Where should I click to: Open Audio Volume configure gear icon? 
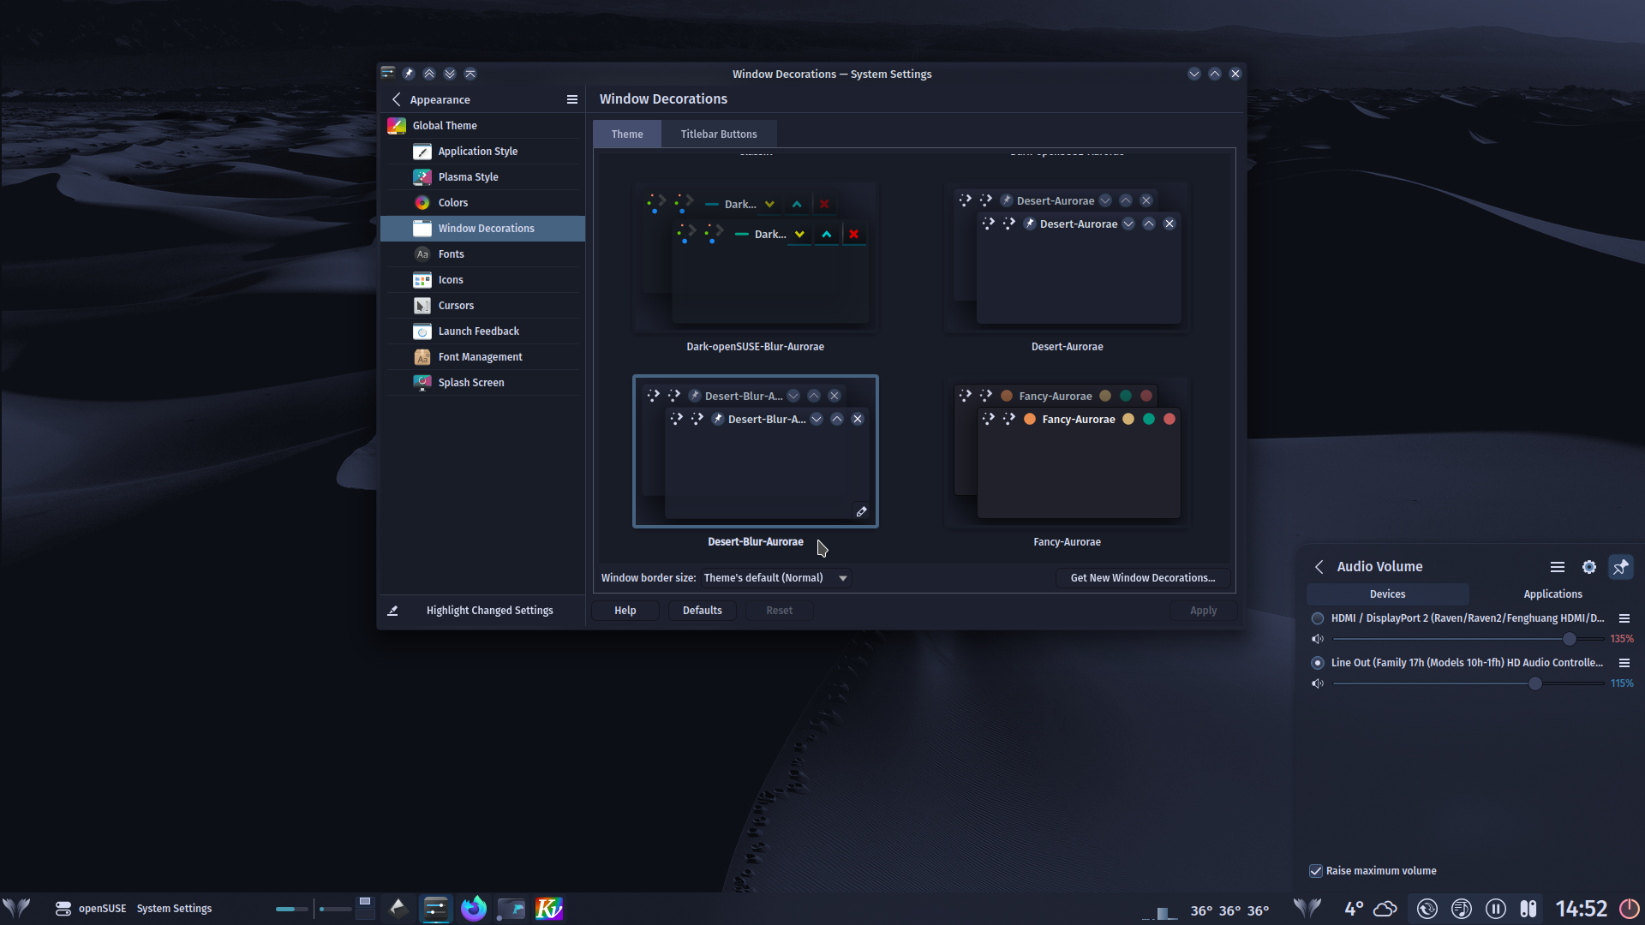pos(1589,567)
